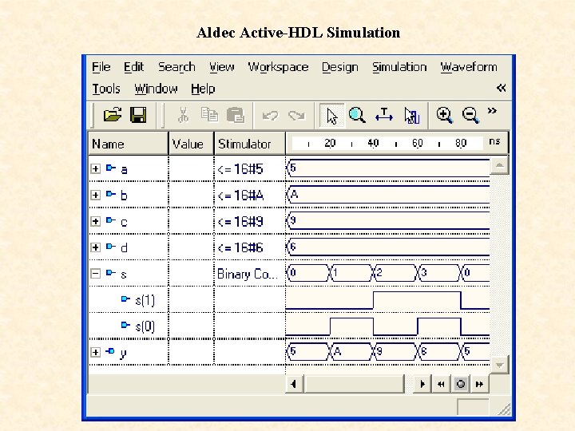Save using the floppy disk icon
The height and width of the screenshot is (431, 575).
tap(138, 115)
